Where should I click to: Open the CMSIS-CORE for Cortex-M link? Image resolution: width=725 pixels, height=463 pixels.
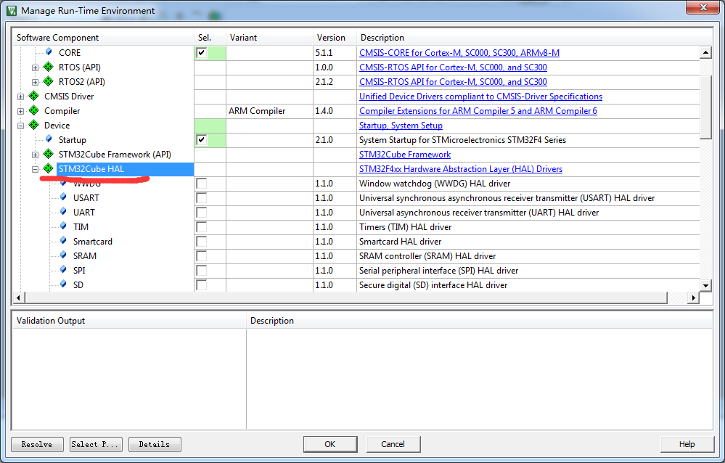(459, 53)
